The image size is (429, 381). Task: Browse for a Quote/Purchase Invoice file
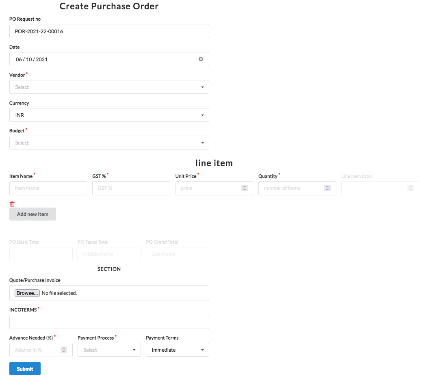pyautogui.click(x=27, y=293)
